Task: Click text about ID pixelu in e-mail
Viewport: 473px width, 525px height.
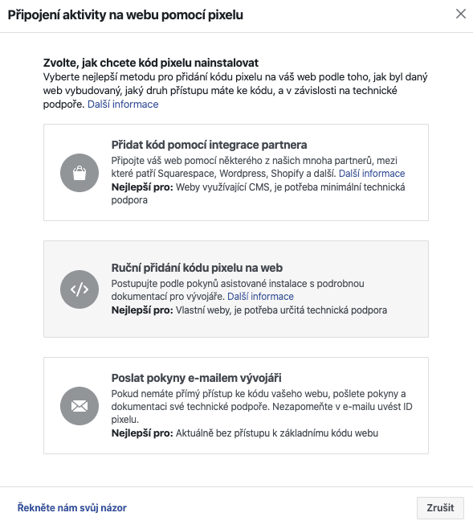Action: [262, 407]
